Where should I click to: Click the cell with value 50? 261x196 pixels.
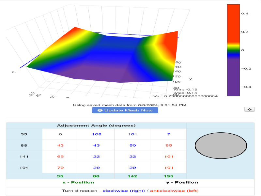(132, 145)
